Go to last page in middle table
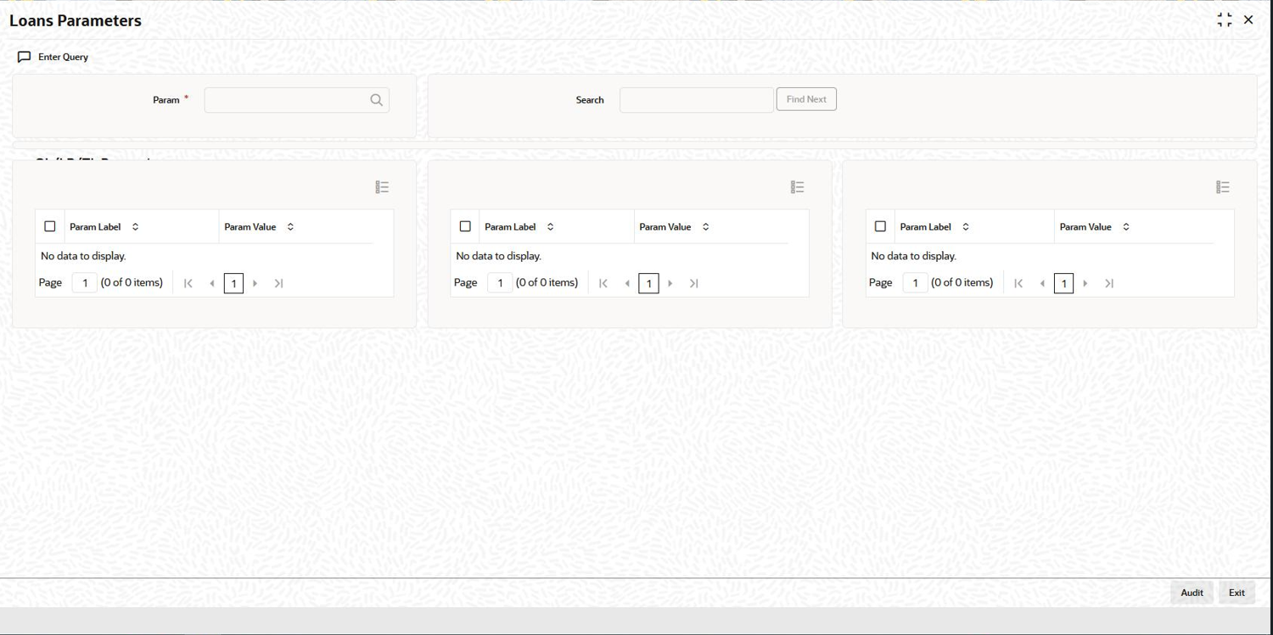The height and width of the screenshot is (635, 1273). pos(693,283)
